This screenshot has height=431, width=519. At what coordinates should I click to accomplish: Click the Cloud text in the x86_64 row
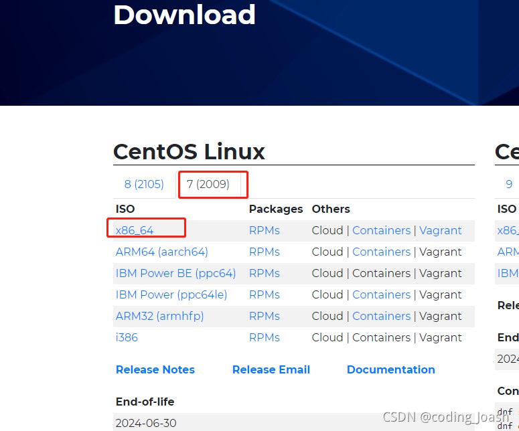[x=327, y=230]
